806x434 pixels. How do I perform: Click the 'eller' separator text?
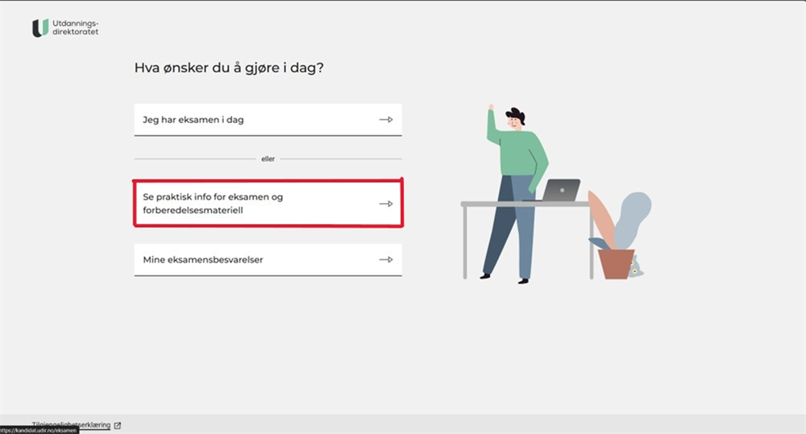(268, 159)
